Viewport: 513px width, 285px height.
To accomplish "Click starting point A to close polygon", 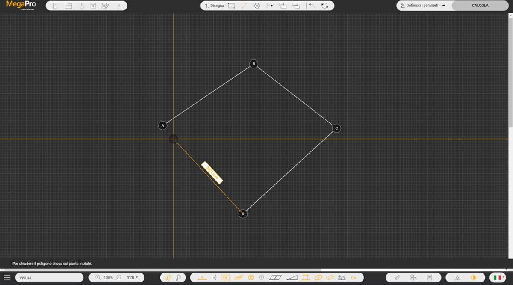I will coord(162,125).
